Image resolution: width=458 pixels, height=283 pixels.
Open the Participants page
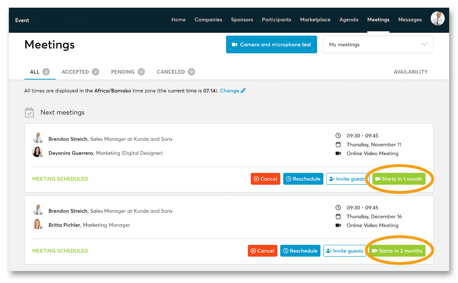click(277, 20)
